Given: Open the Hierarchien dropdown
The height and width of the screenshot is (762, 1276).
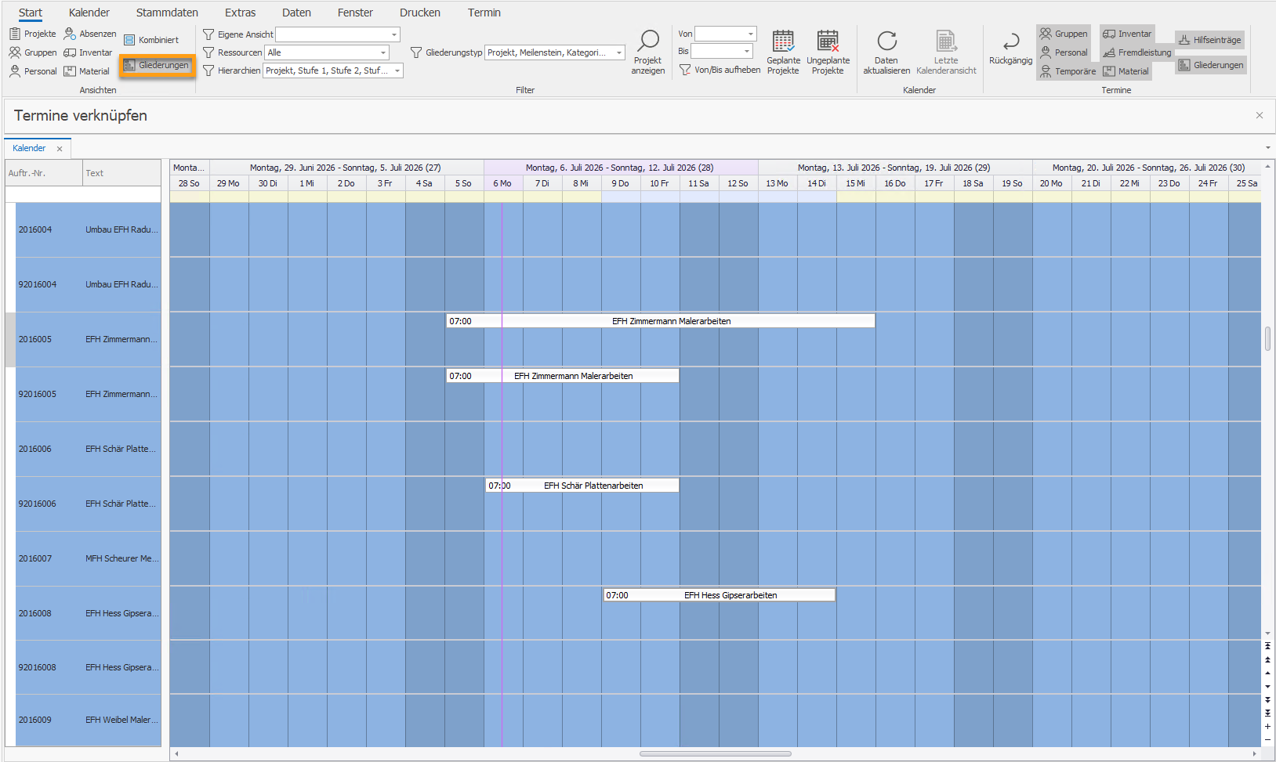Looking at the screenshot, I should [397, 70].
